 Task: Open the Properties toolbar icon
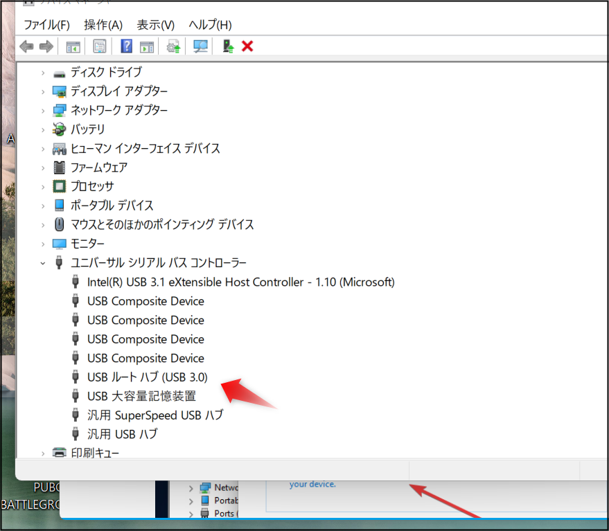click(x=99, y=46)
